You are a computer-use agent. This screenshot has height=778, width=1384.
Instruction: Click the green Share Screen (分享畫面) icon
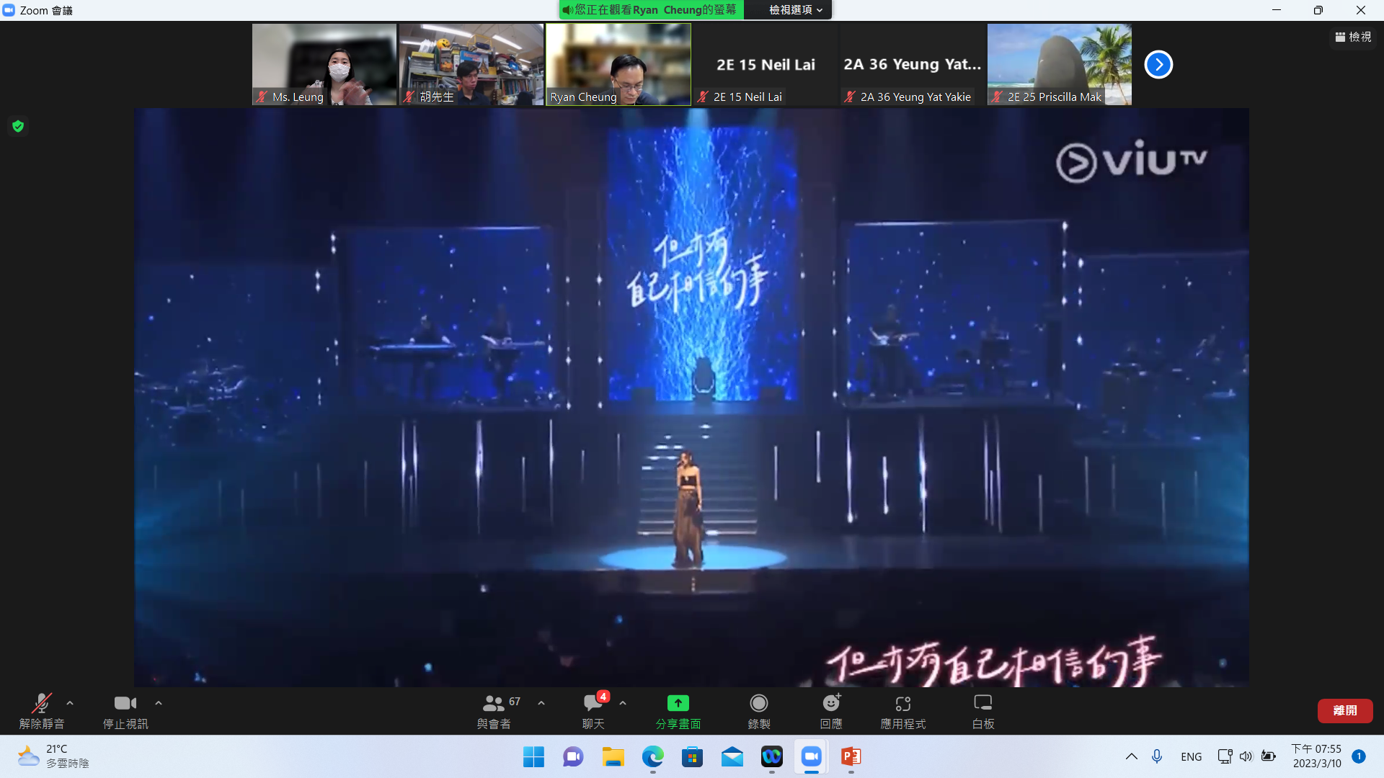click(x=678, y=703)
